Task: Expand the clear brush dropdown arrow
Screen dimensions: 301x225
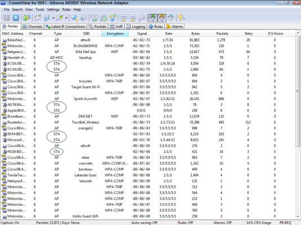Action: pos(66,18)
